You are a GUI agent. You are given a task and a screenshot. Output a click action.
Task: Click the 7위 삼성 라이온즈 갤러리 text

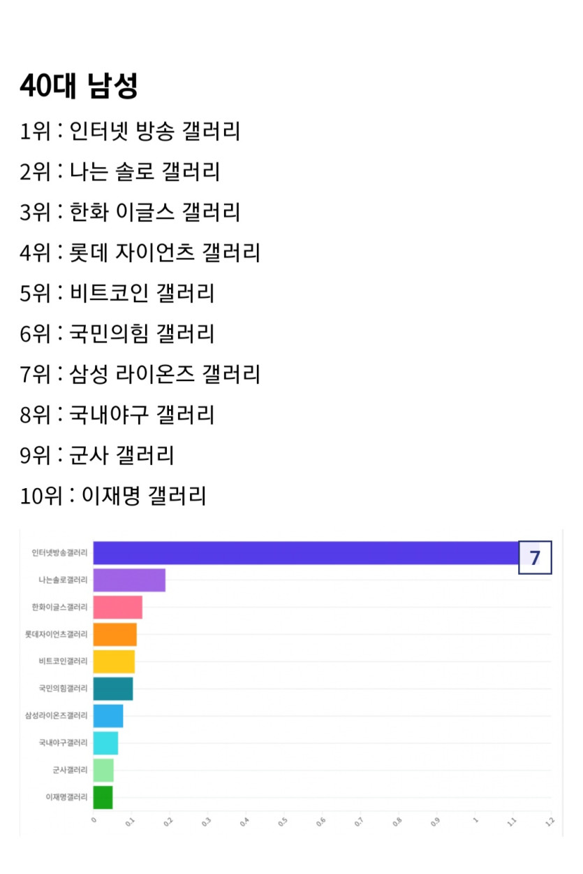point(140,374)
